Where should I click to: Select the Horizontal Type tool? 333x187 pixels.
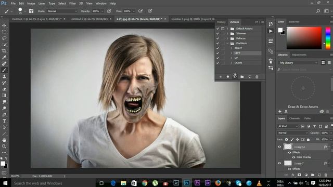(4, 121)
